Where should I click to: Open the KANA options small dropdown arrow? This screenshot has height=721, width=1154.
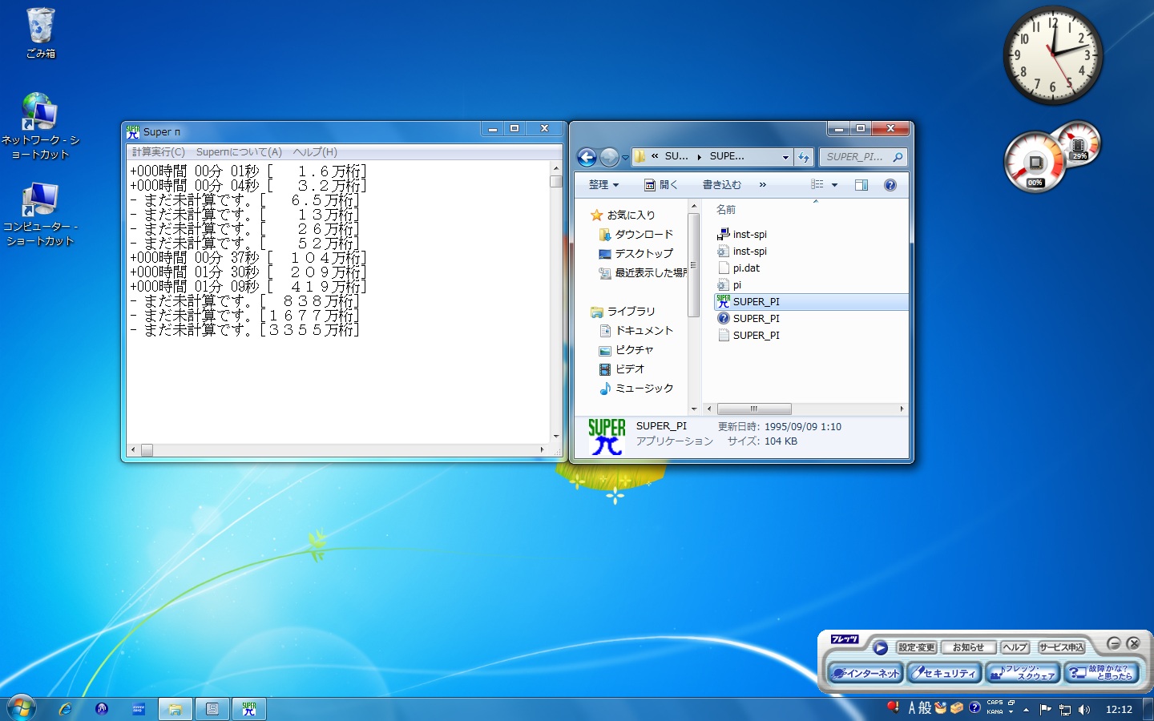1011,712
